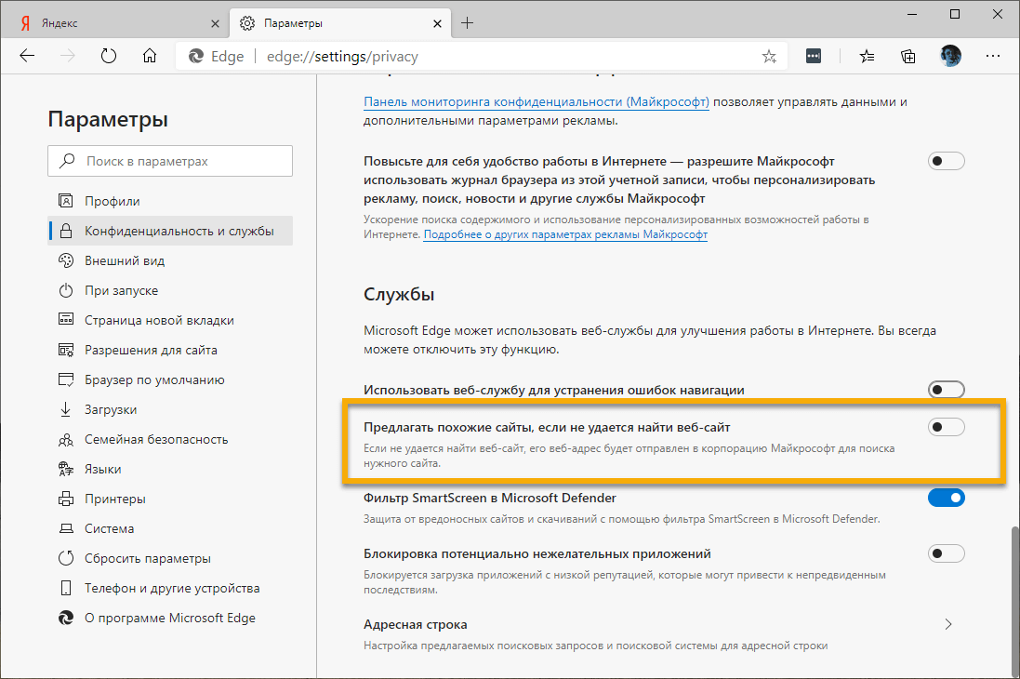Go to the Home page icon

point(150,56)
